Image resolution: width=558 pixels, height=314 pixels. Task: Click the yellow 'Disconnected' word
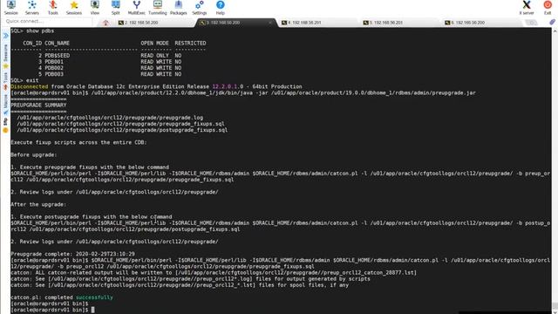(29, 86)
